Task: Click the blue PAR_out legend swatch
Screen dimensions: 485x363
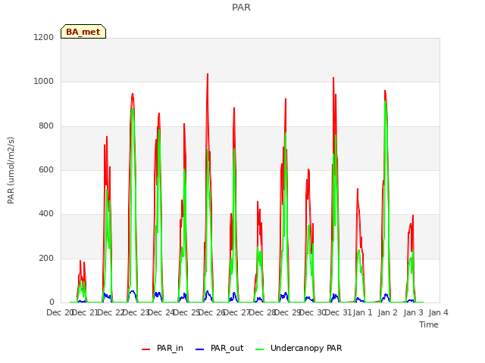Action: pyautogui.click(x=200, y=349)
